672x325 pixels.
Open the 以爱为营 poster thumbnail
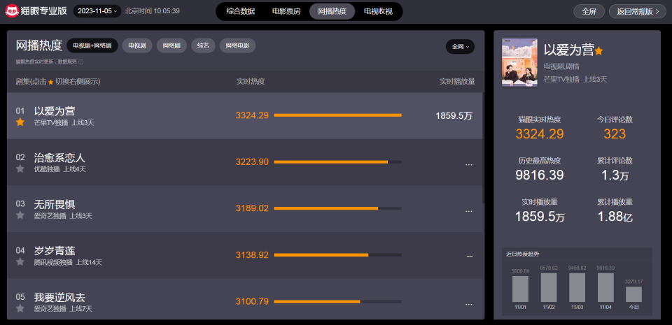pos(519,62)
